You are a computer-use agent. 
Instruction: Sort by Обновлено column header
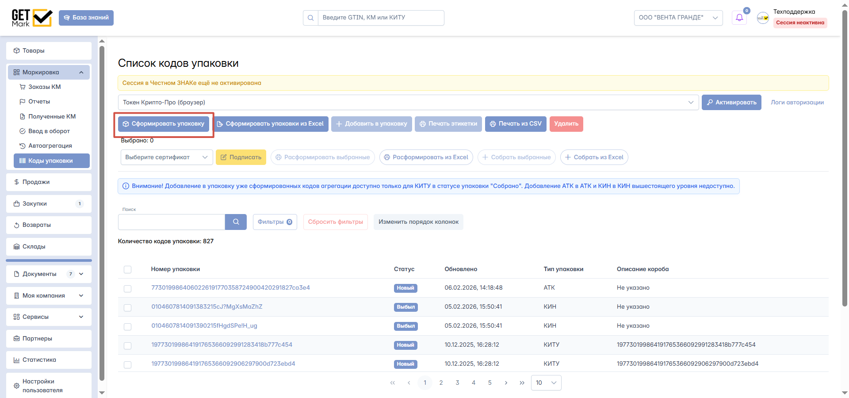click(461, 269)
